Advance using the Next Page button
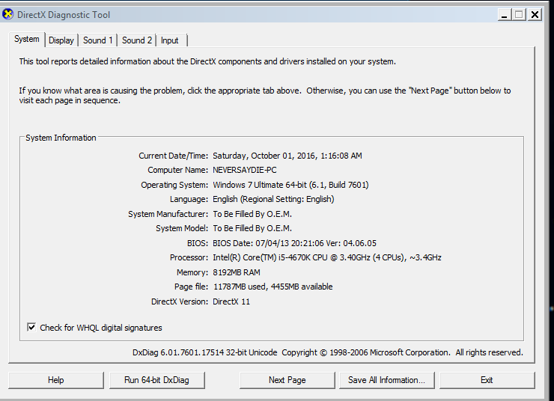Screen dimensions: 554x401 point(287,380)
